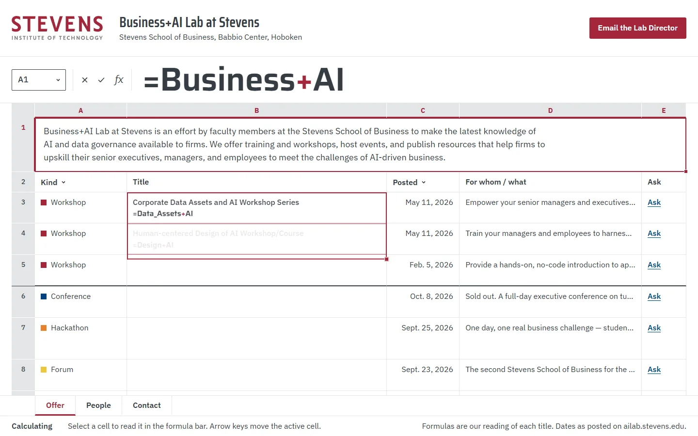
Task: Select the Corporate Data Assets workshop title cell
Action: (x=257, y=208)
